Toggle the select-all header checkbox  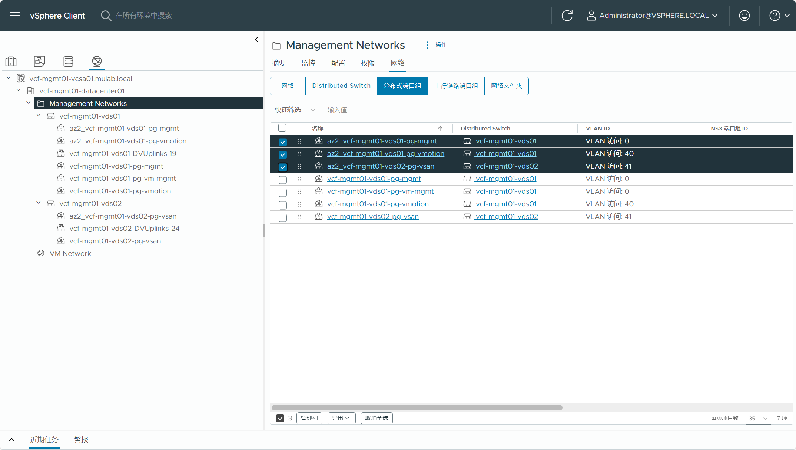click(282, 128)
